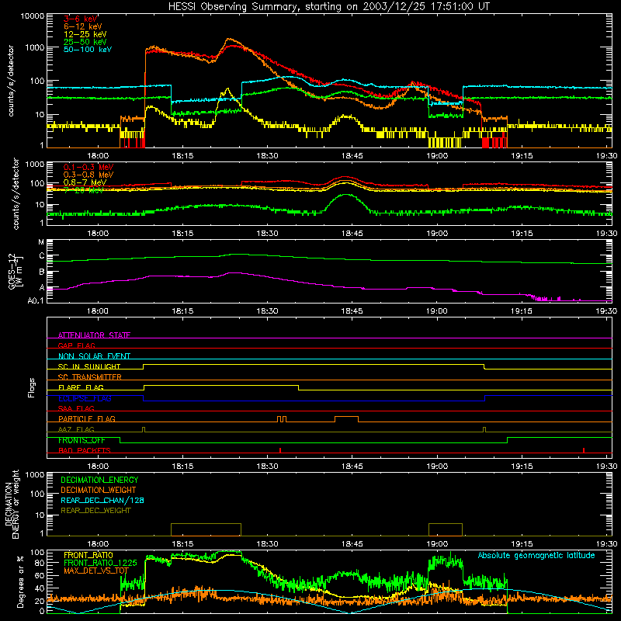This screenshot has height=621, width=621.
Task: Select the 12-25 keV legend label
Action: (x=85, y=34)
